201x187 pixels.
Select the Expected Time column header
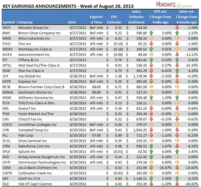tap(96, 19)
